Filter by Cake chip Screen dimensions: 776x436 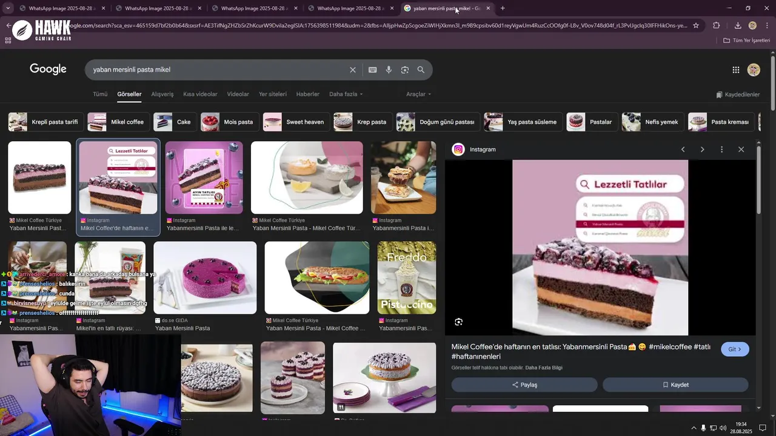point(175,122)
